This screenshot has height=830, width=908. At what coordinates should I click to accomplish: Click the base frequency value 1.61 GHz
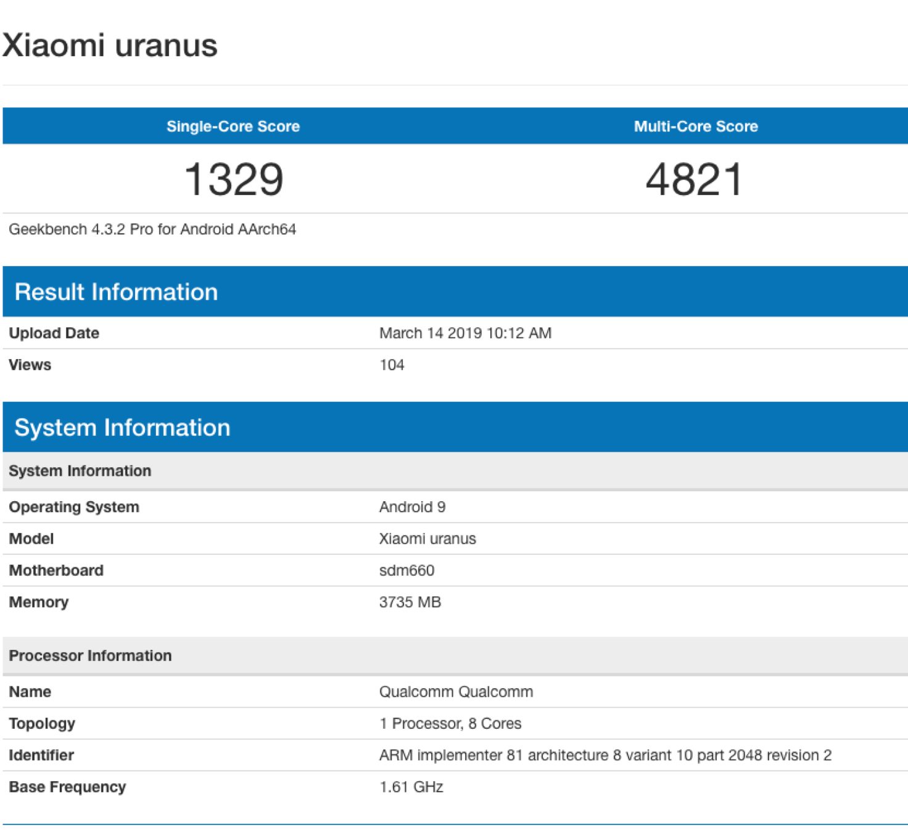pyautogui.click(x=411, y=787)
